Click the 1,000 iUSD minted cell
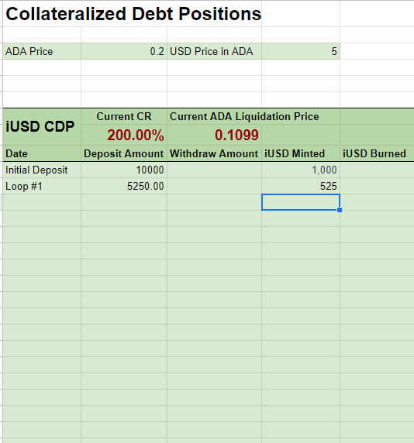The width and height of the screenshot is (414, 443). click(x=301, y=170)
